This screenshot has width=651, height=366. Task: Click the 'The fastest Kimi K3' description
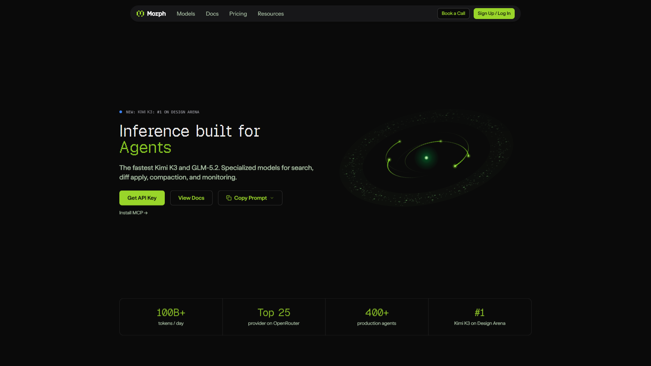point(216,172)
